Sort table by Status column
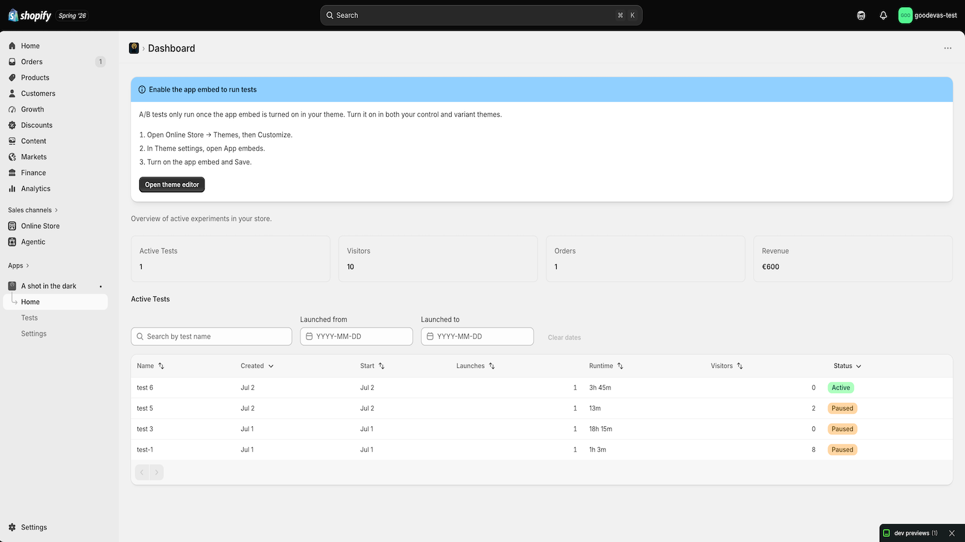The height and width of the screenshot is (542, 965). 847,366
